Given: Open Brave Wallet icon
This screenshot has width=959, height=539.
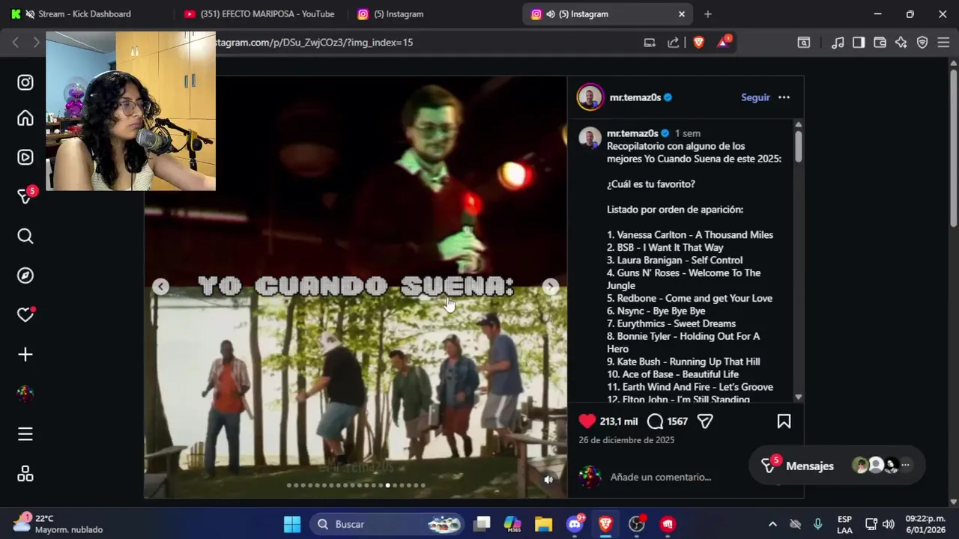Looking at the screenshot, I should pos(880,43).
